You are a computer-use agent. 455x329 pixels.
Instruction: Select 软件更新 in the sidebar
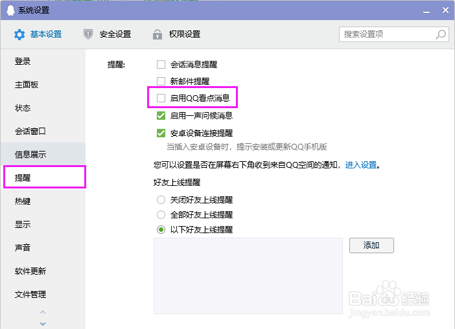pos(43,271)
